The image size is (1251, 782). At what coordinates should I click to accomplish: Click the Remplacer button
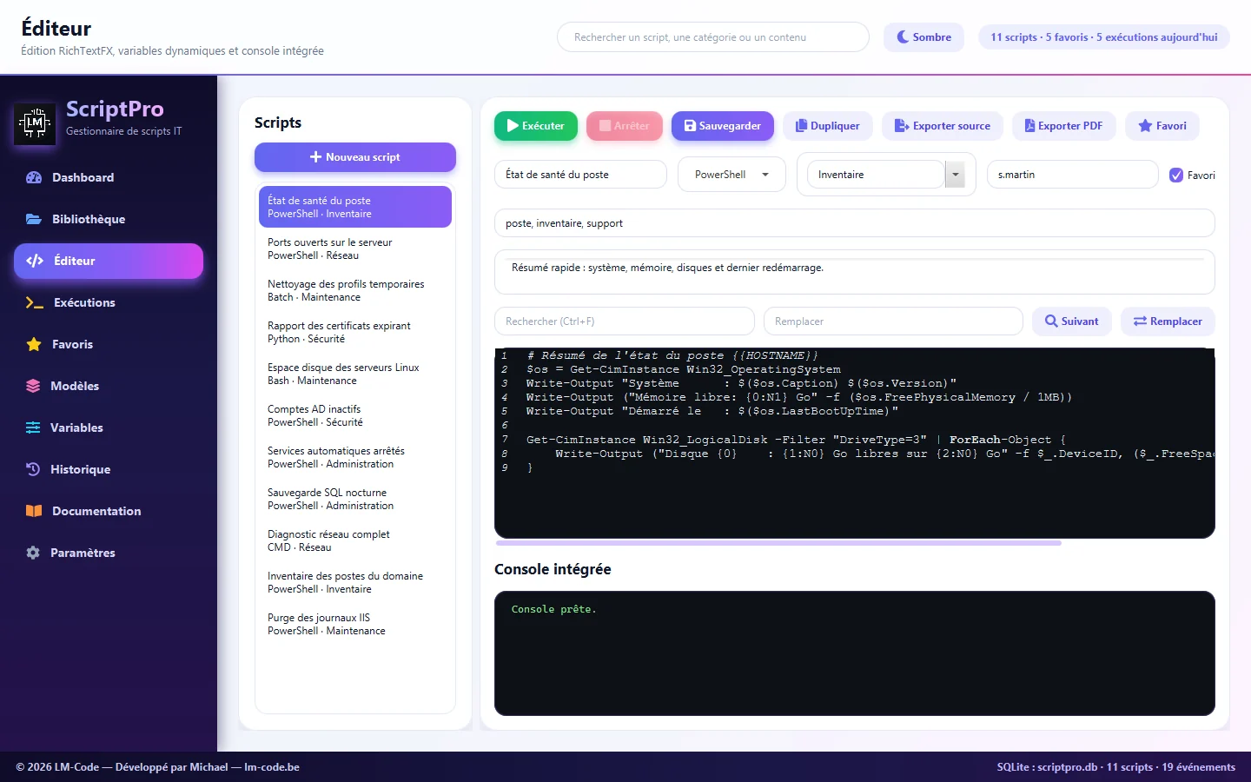(x=1168, y=321)
